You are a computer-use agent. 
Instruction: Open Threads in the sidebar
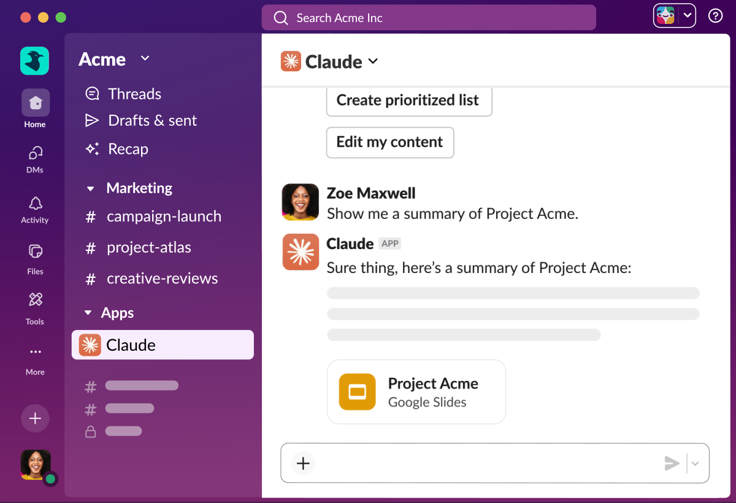[134, 94]
